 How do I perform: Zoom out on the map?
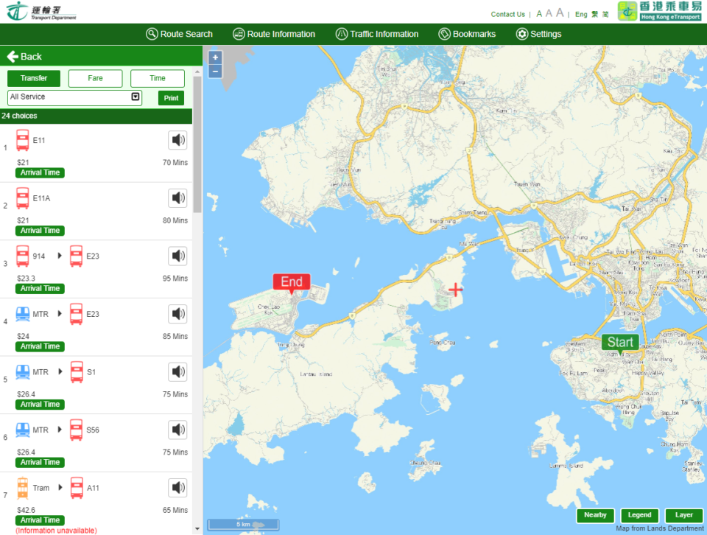(x=215, y=71)
